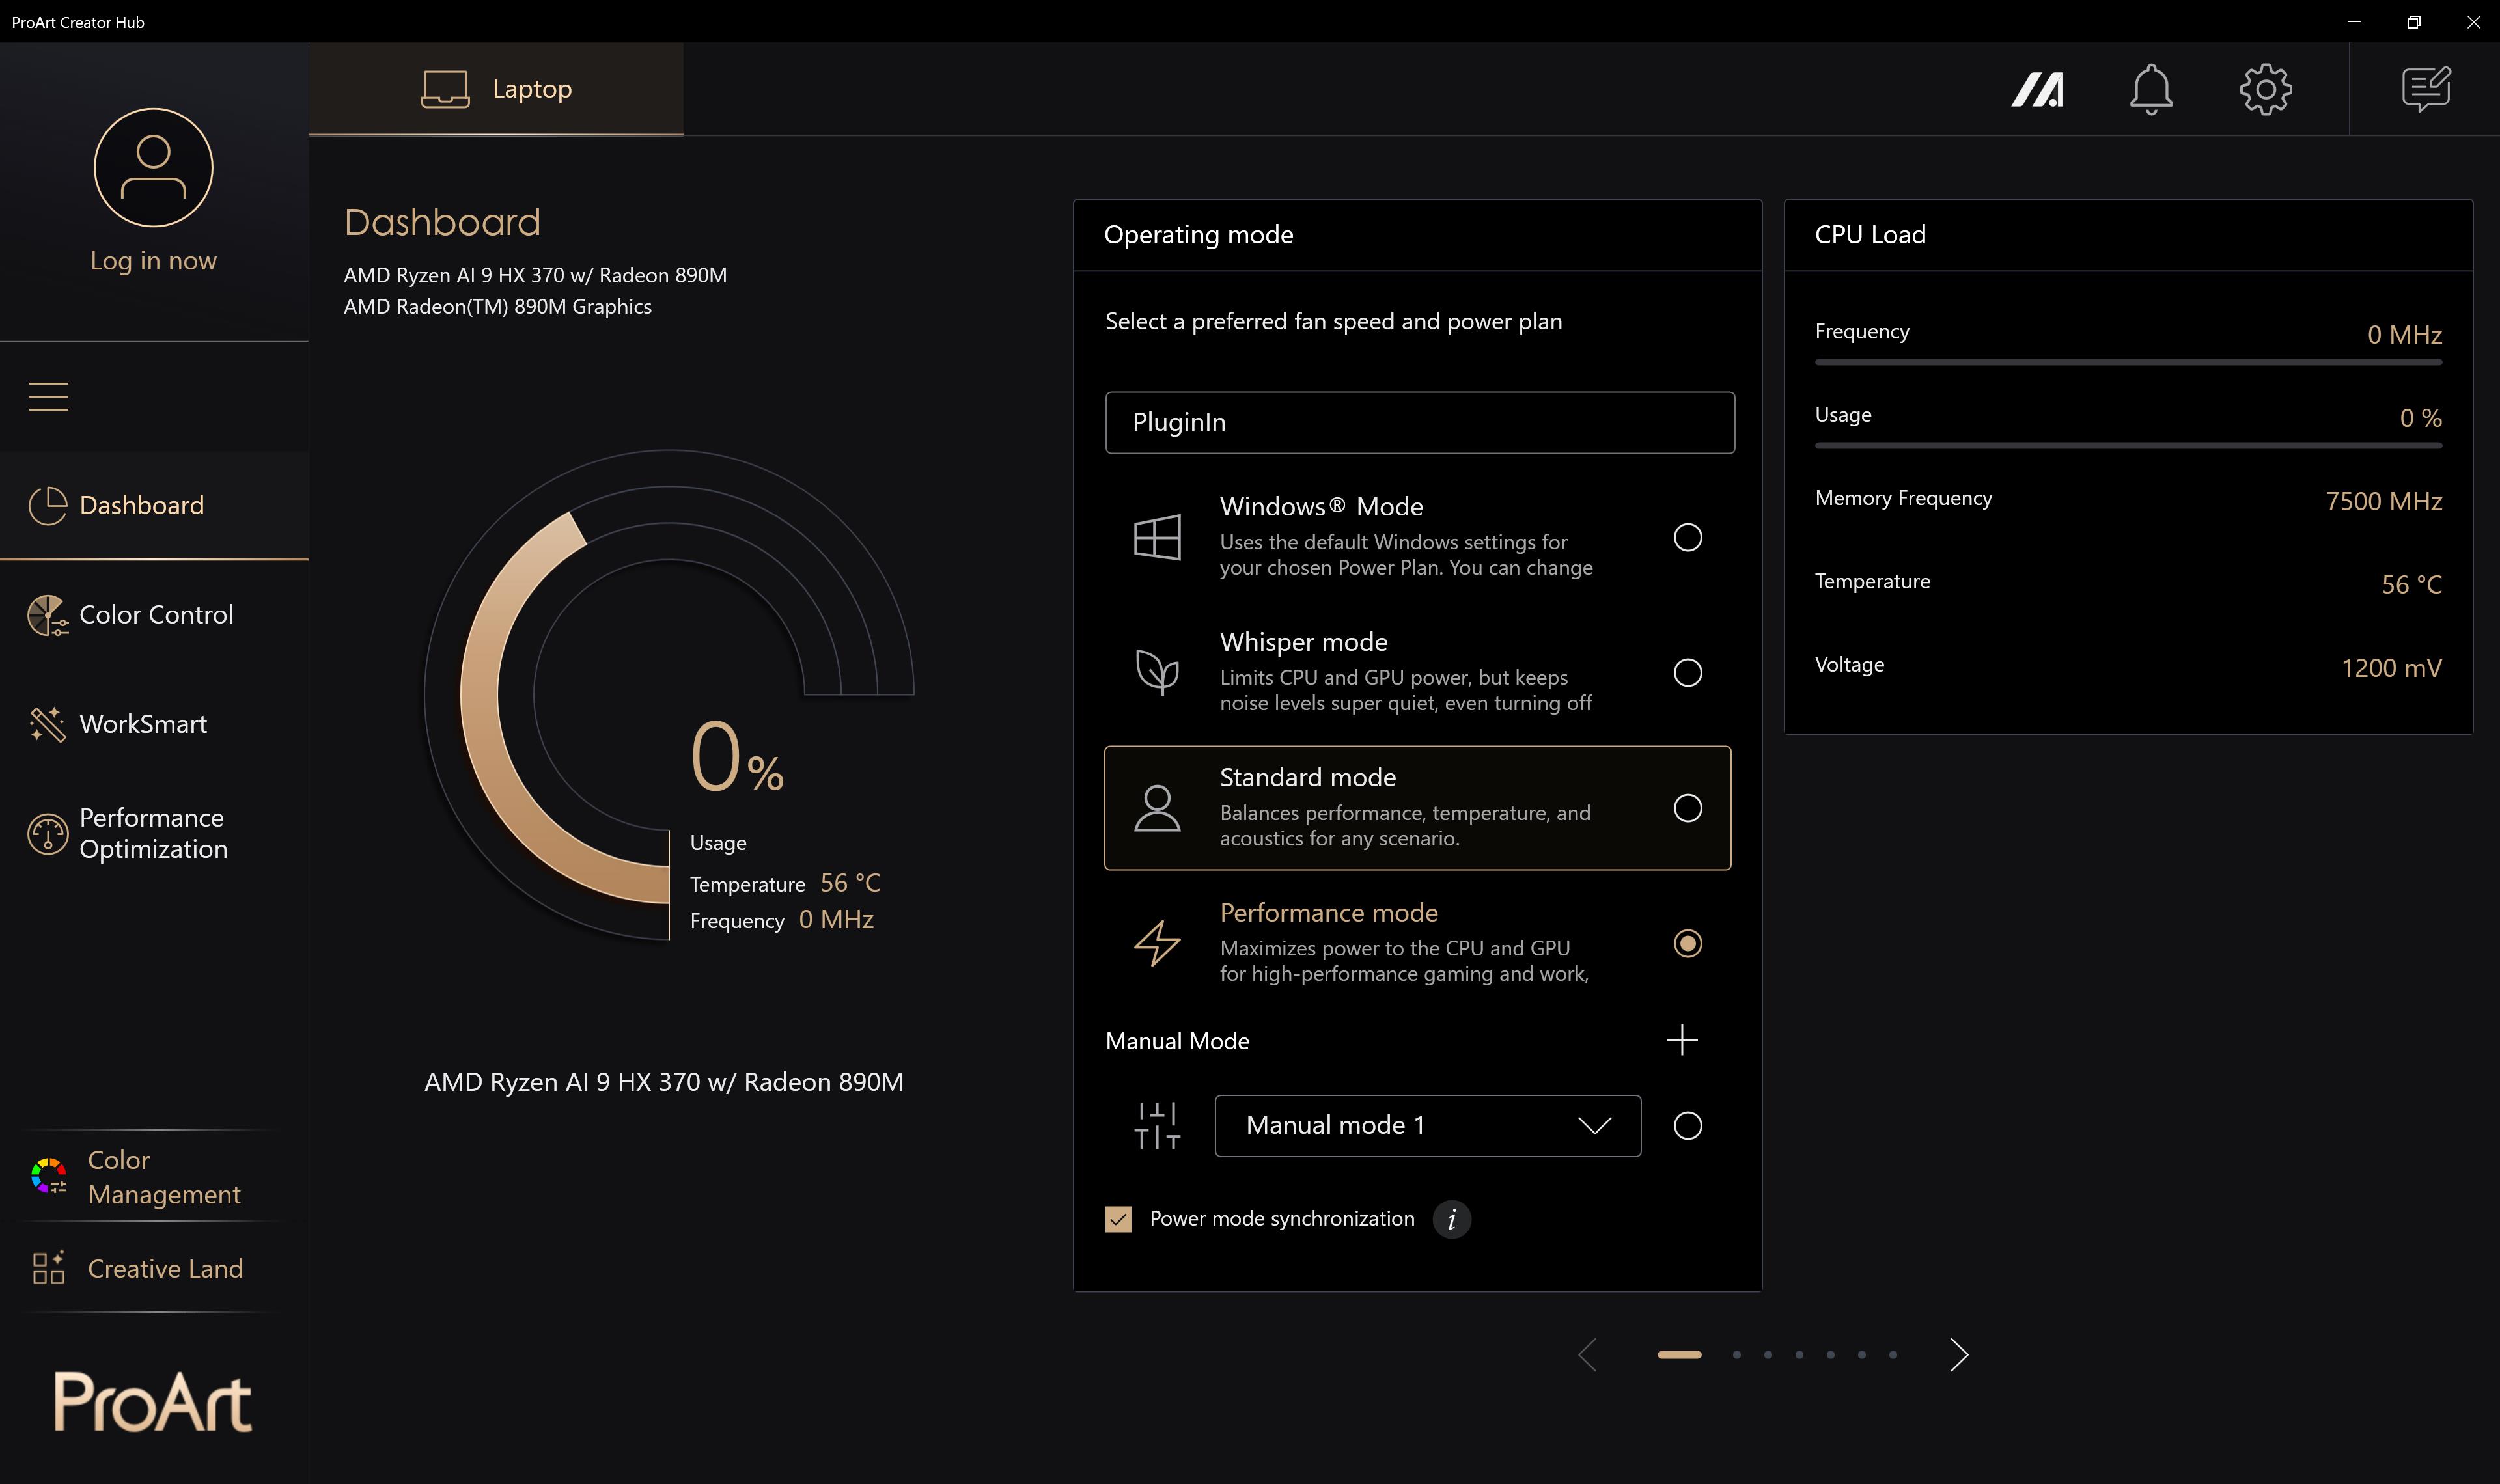Image resolution: width=2500 pixels, height=1484 pixels.
Task: Select the Whisper mode radio button
Action: (x=1687, y=673)
